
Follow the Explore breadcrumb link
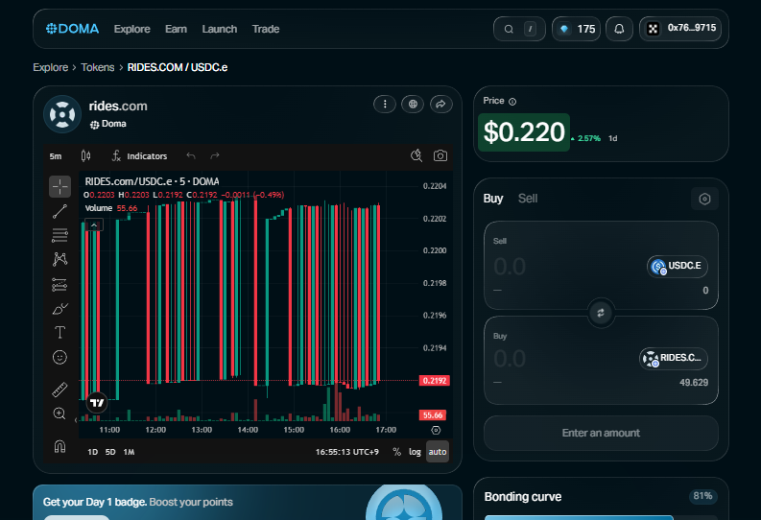(51, 67)
